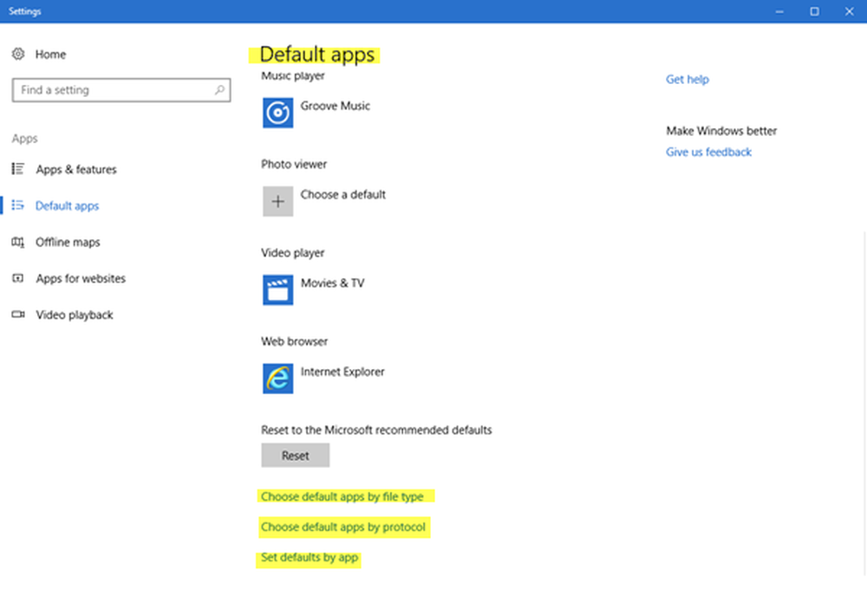Click the Home gear icon
The image size is (867, 596).
[18, 54]
